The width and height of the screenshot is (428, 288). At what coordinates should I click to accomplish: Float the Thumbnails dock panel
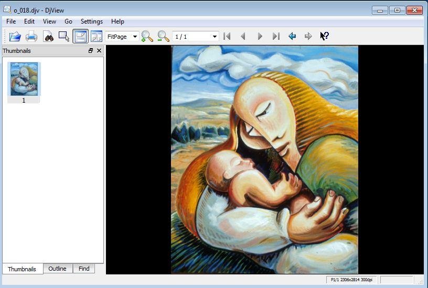91,51
